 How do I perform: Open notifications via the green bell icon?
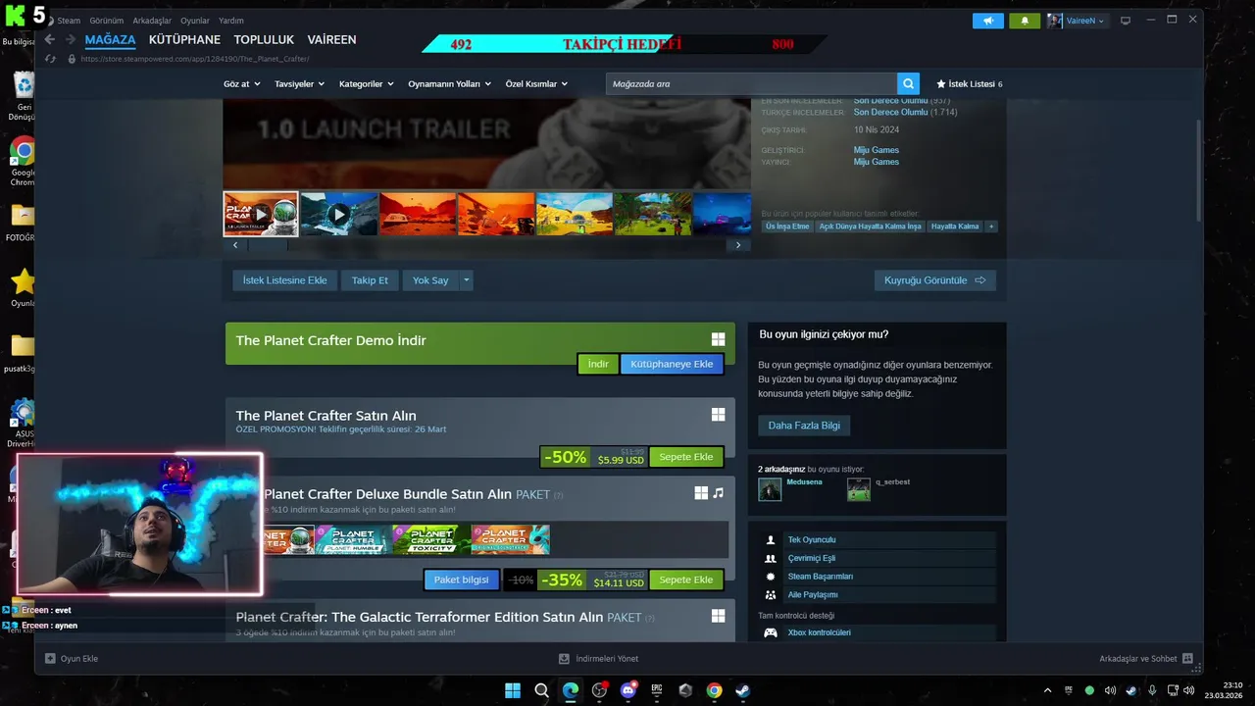pos(1025,21)
